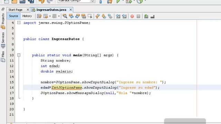The width and height of the screenshot is (221, 124).
Task: Go Back in editor navigation history
Action: [46, 16]
